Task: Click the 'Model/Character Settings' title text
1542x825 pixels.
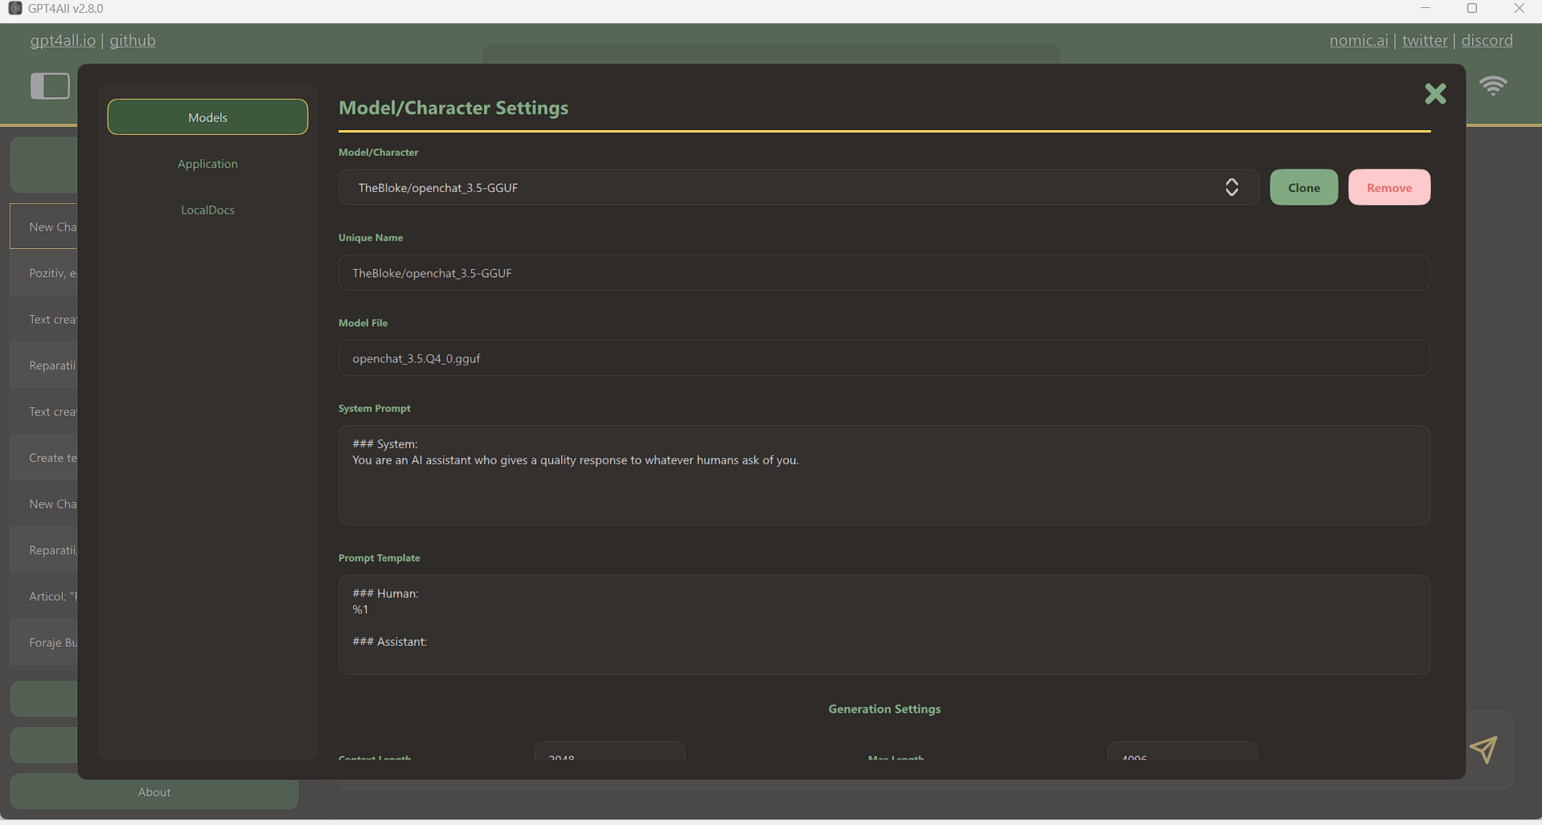Action: click(453, 108)
